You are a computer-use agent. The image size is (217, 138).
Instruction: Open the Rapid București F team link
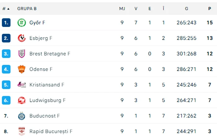51,131
